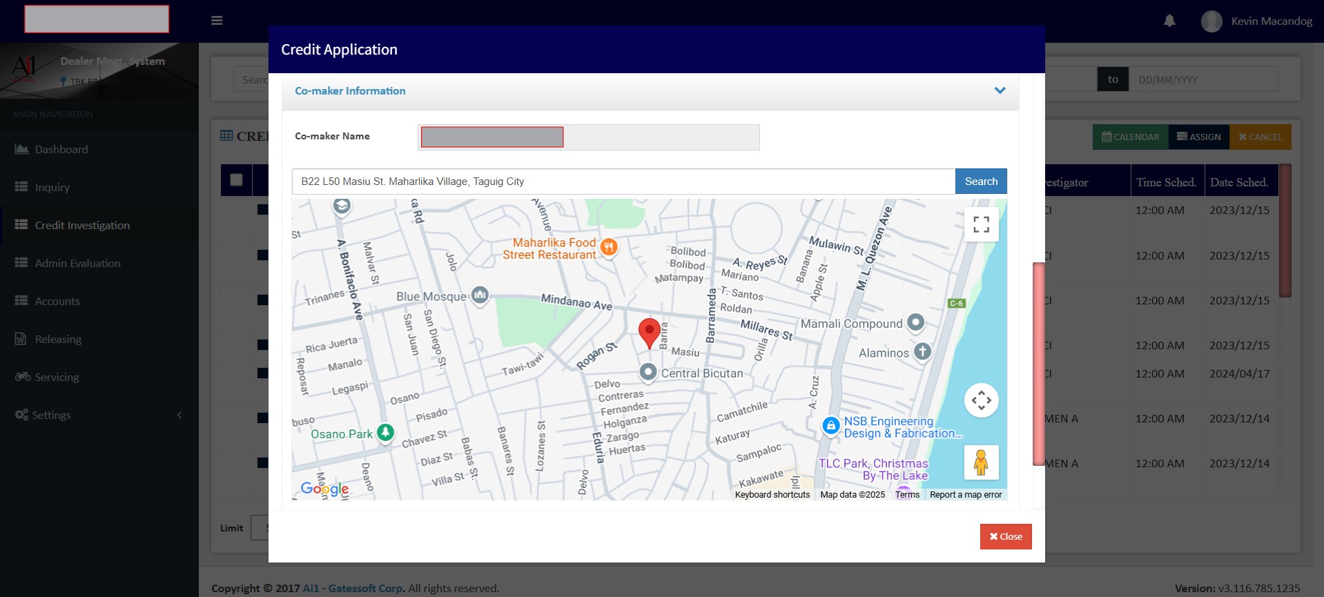Image resolution: width=1324 pixels, height=597 pixels.
Task: Open Ai1 - Gatessoft Corp. footer link
Action: click(354, 588)
